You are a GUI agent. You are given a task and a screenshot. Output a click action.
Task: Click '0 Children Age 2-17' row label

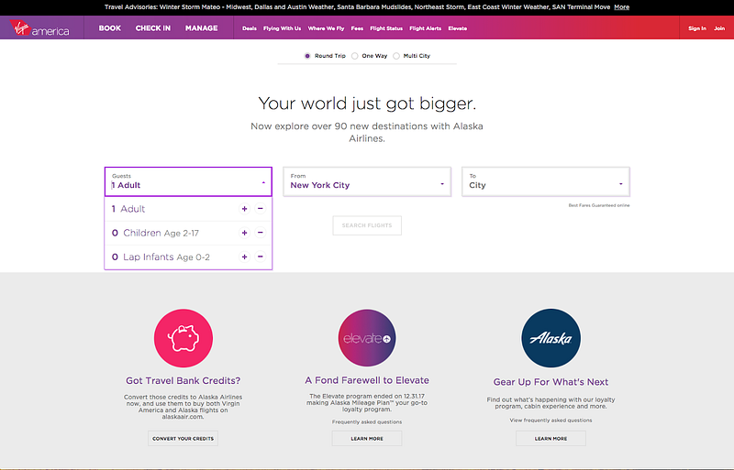pyautogui.click(x=155, y=233)
